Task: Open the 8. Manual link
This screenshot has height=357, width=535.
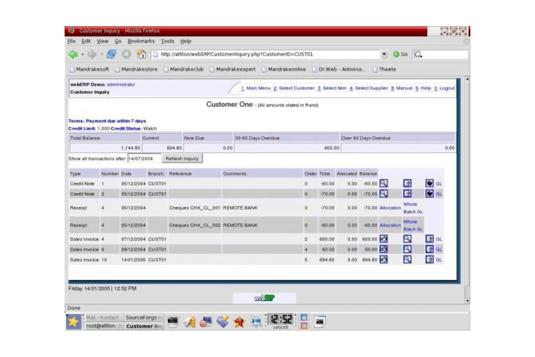Action: click(x=402, y=88)
